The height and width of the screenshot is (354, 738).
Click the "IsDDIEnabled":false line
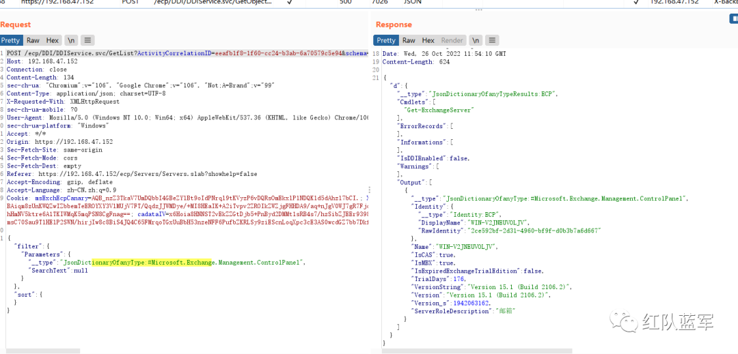(434, 158)
